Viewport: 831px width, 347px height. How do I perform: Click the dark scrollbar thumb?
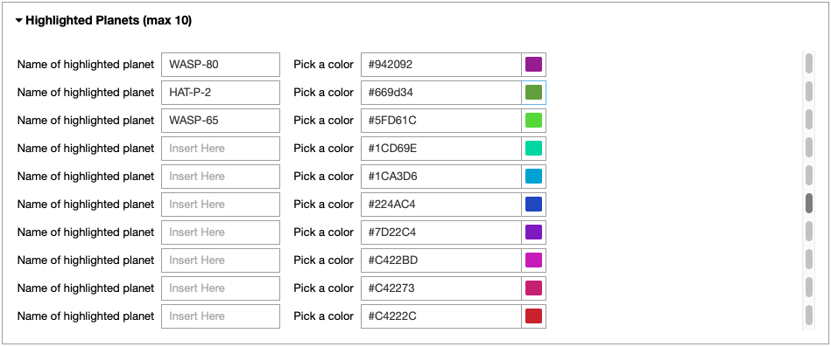click(x=809, y=203)
